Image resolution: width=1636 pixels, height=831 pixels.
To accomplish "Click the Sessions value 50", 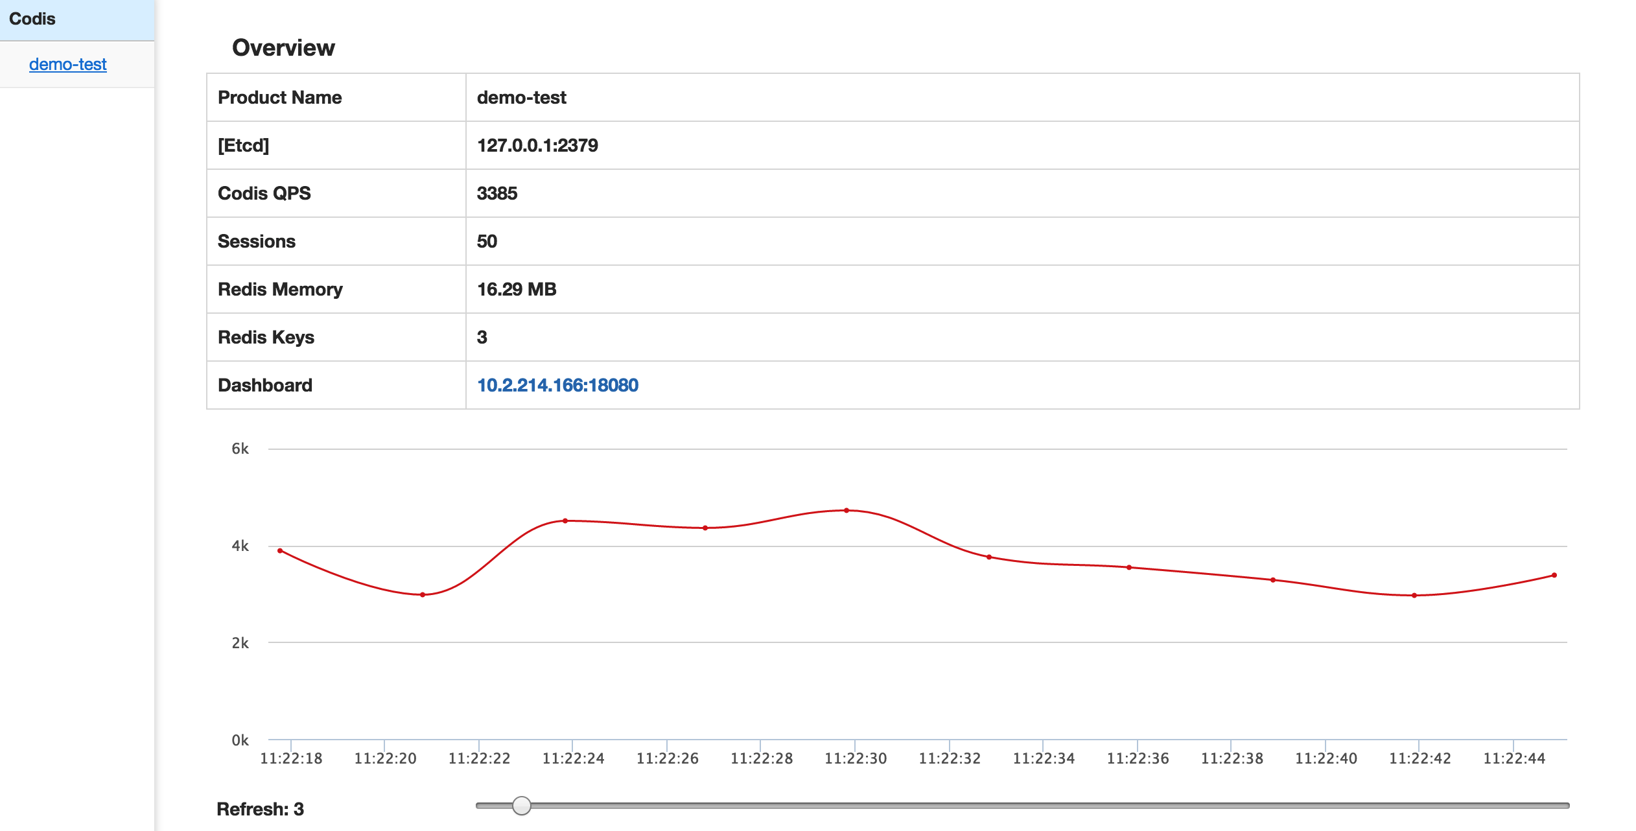I will pyautogui.click(x=487, y=241).
